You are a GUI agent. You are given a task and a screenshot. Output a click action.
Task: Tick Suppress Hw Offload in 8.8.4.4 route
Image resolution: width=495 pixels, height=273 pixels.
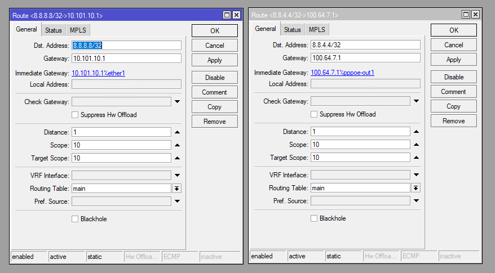coord(314,114)
